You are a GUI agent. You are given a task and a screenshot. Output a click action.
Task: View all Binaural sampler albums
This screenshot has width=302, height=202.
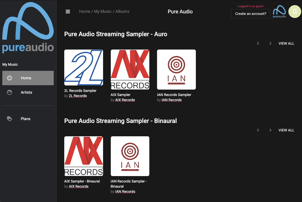(x=286, y=130)
